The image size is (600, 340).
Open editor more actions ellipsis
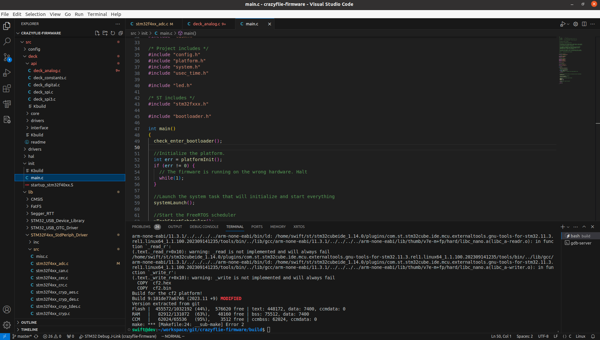(x=593, y=24)
